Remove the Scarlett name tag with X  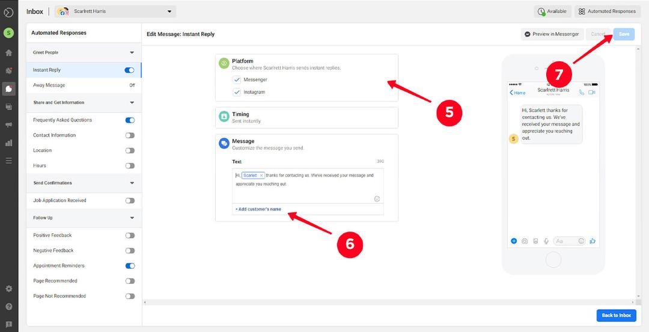coord(261,176)
